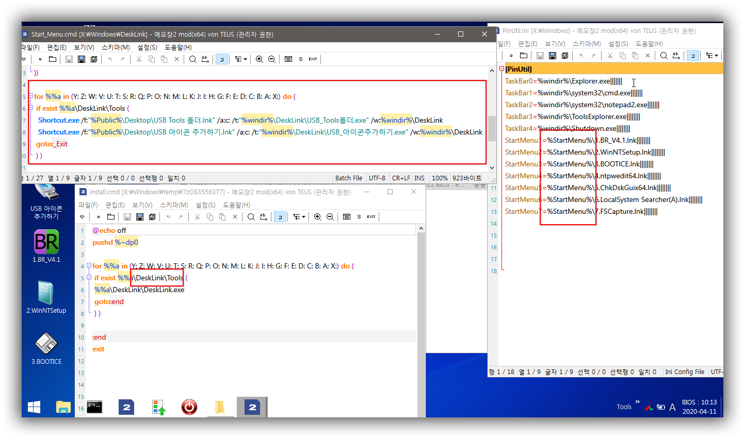Open 도움말(H) menu in PinUtil.ini window

tap(649, 44)
